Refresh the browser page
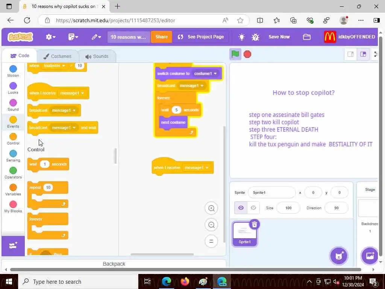Screen dimensions: 385x289 pyautogui.click(x=27, y=20)
